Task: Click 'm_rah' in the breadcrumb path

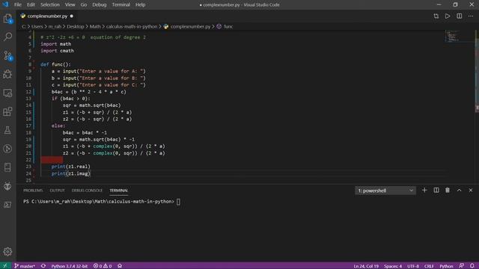Action: [x=55, y=27]
